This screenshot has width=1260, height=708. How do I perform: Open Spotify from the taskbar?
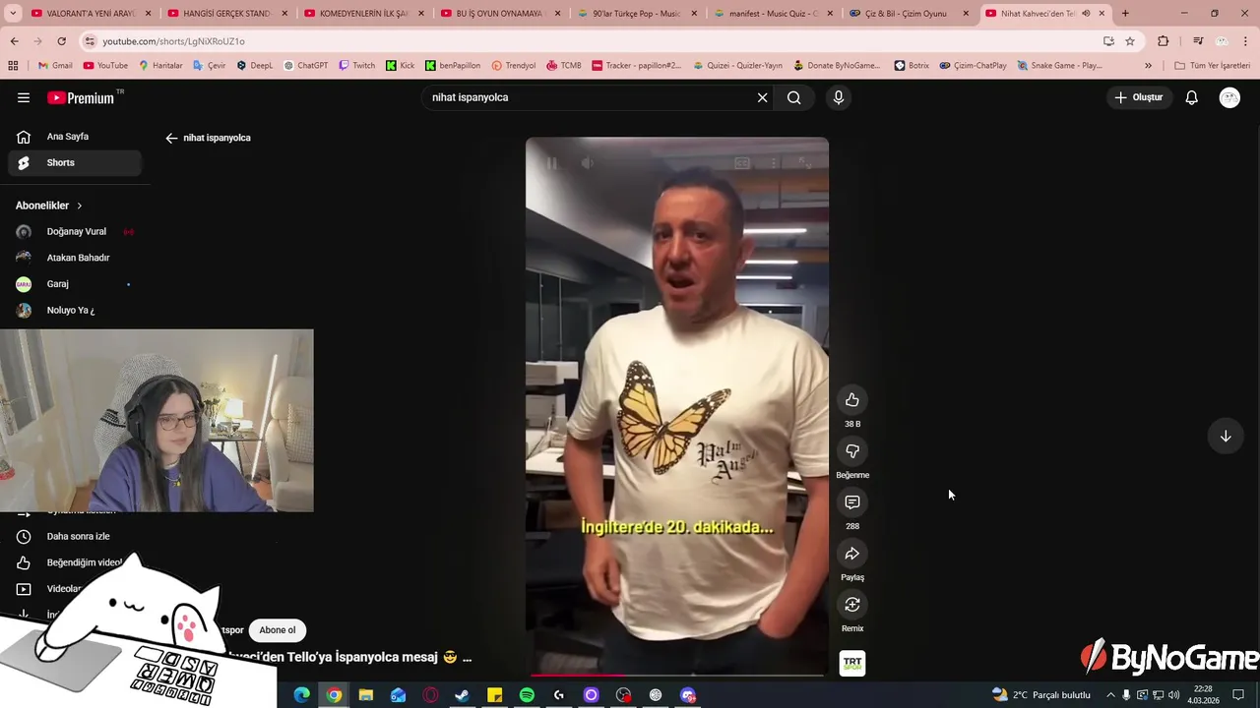pyautogui.click(x=527, y=695)
